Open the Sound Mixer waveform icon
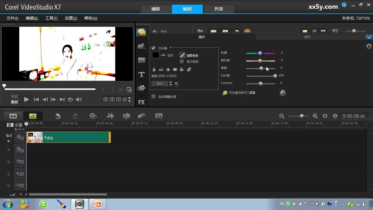 111,116
